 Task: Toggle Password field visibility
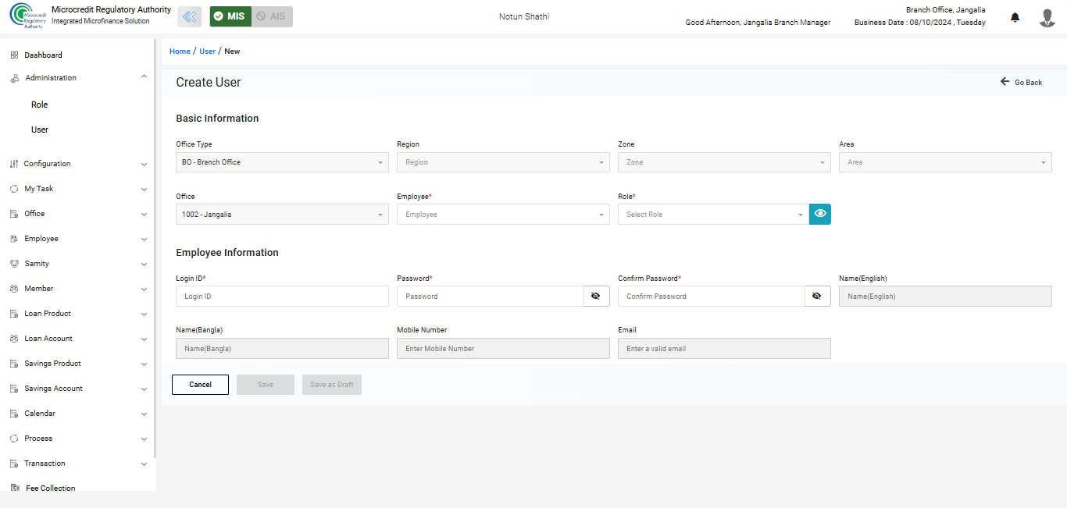tap(596, 296)
